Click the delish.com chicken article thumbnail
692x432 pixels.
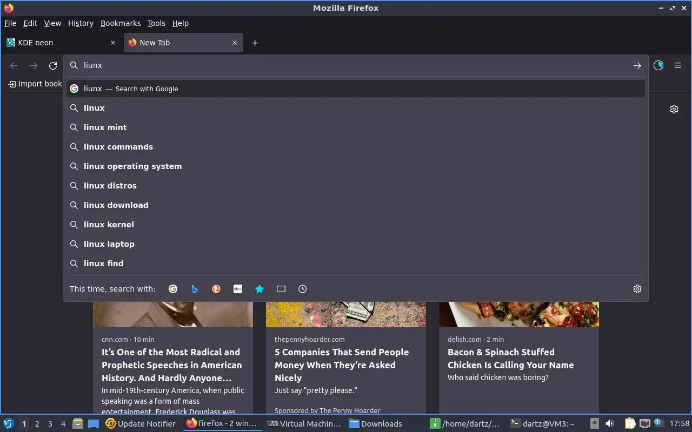[x=519, y=314]
